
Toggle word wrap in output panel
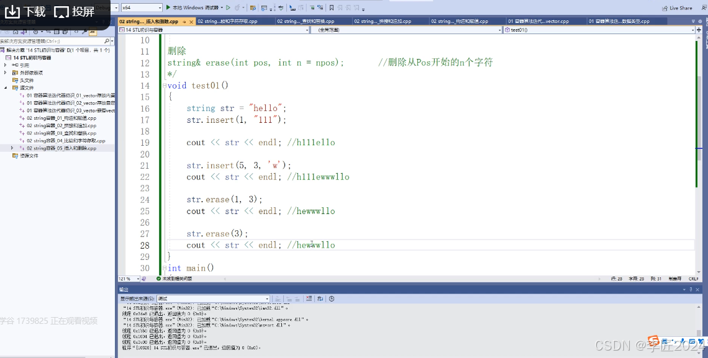pos(320,298)
